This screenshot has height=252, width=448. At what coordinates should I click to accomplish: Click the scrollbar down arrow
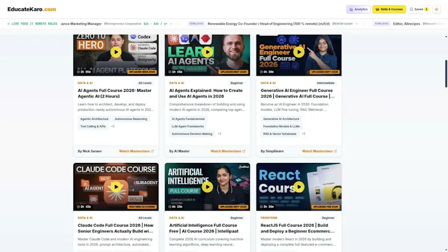coord(446,250)
